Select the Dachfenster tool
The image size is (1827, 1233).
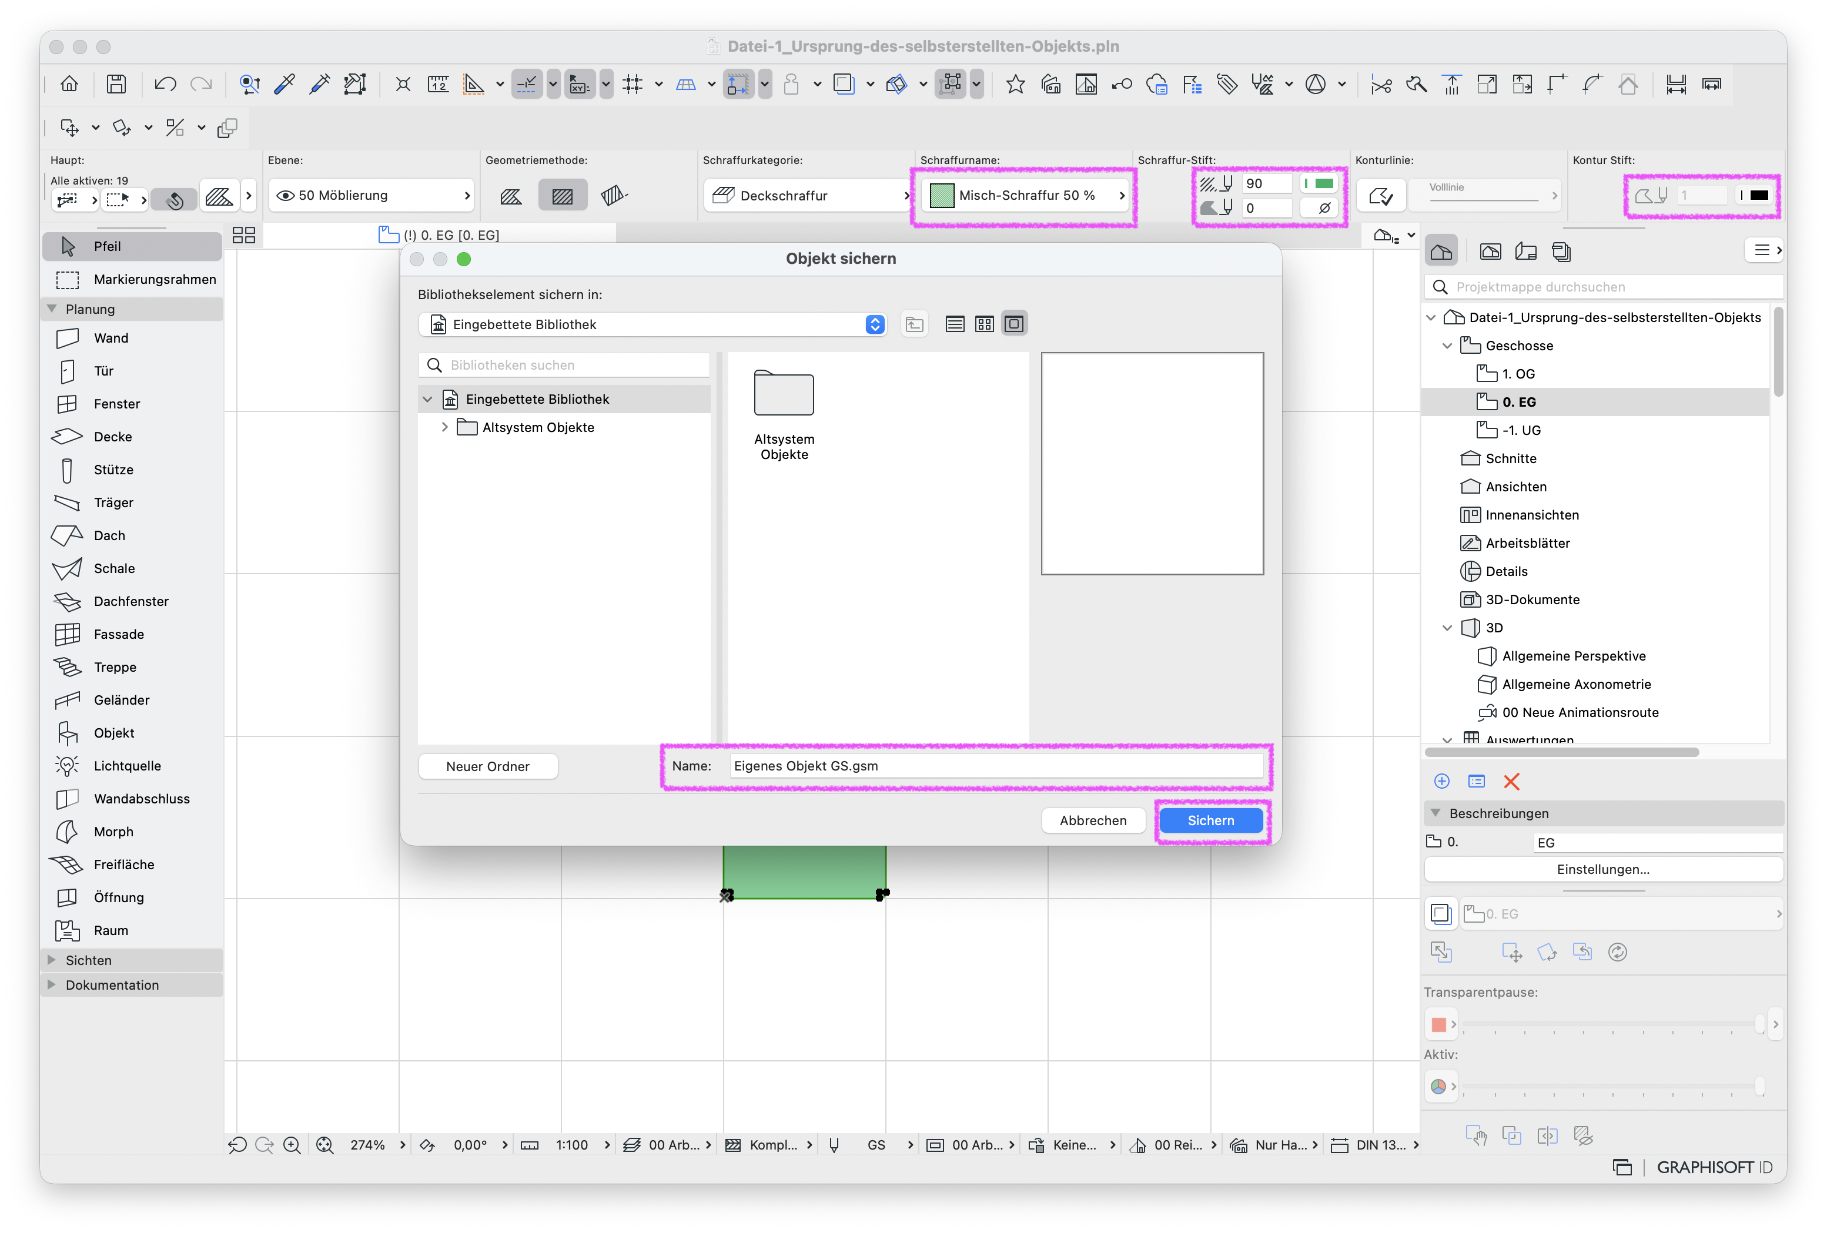pyautogui.click(x=131, y=601)
